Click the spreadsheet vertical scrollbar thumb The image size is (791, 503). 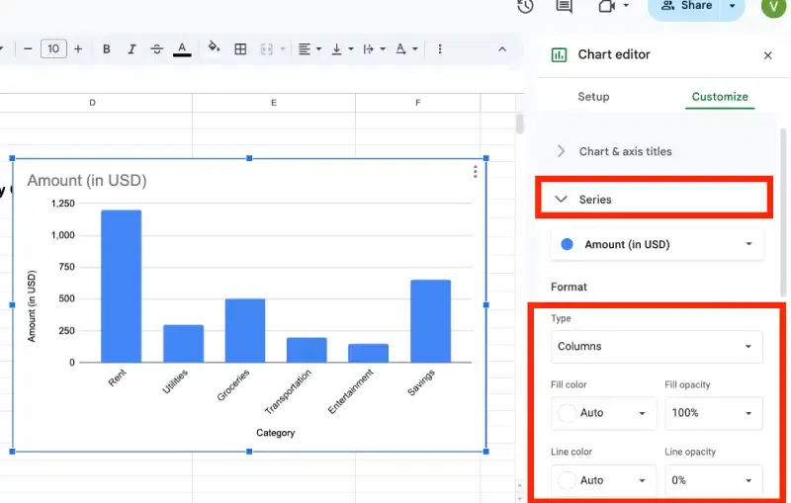point(520,124)
